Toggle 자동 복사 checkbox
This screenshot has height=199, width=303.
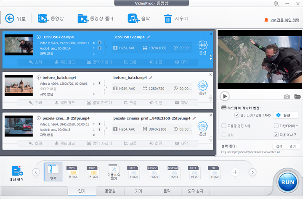276,135
